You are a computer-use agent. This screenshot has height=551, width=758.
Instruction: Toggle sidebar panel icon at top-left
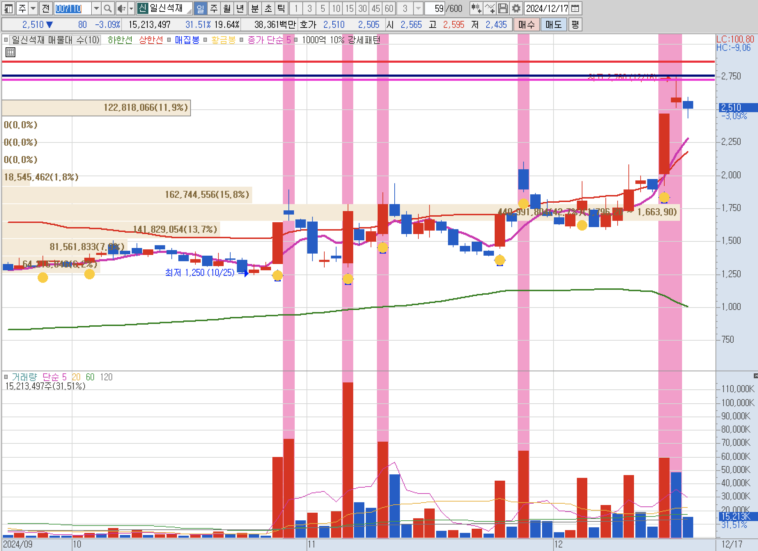coord(8,8)
